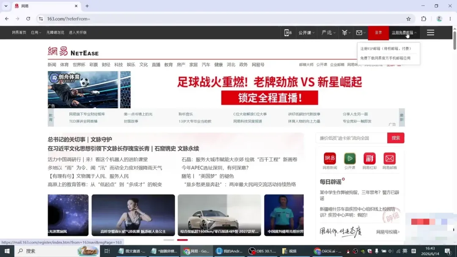This screenshot has width=457, height=257.
Task: Open the 新闻 channel tab
Action: [x=52, y=65]
